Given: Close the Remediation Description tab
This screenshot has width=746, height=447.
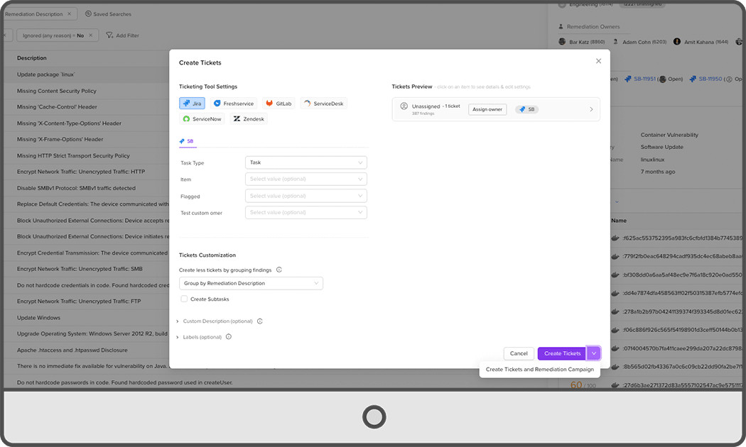Looking at the screenshot, I should click(69, 13).
